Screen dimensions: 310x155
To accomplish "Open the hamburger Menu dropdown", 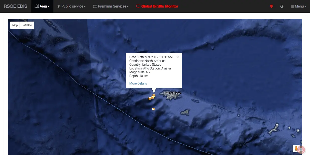I will click(298, 6).
